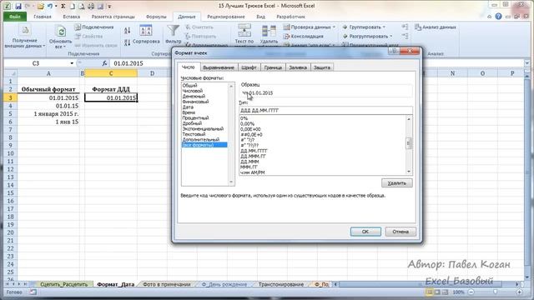Click the Delete (Удалить) button in the dialog
The width and height of the screenshot is (534, 300).
397,183
